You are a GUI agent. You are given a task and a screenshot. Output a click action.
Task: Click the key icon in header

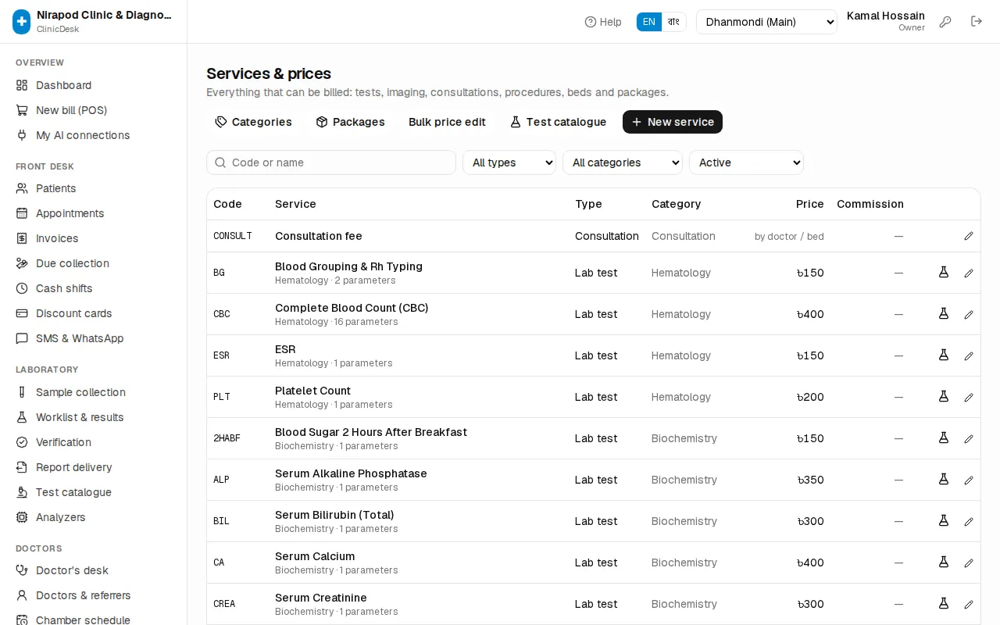(x=945, y=22)
